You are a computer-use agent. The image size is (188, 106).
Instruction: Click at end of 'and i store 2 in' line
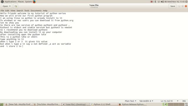tap(23, 46)
